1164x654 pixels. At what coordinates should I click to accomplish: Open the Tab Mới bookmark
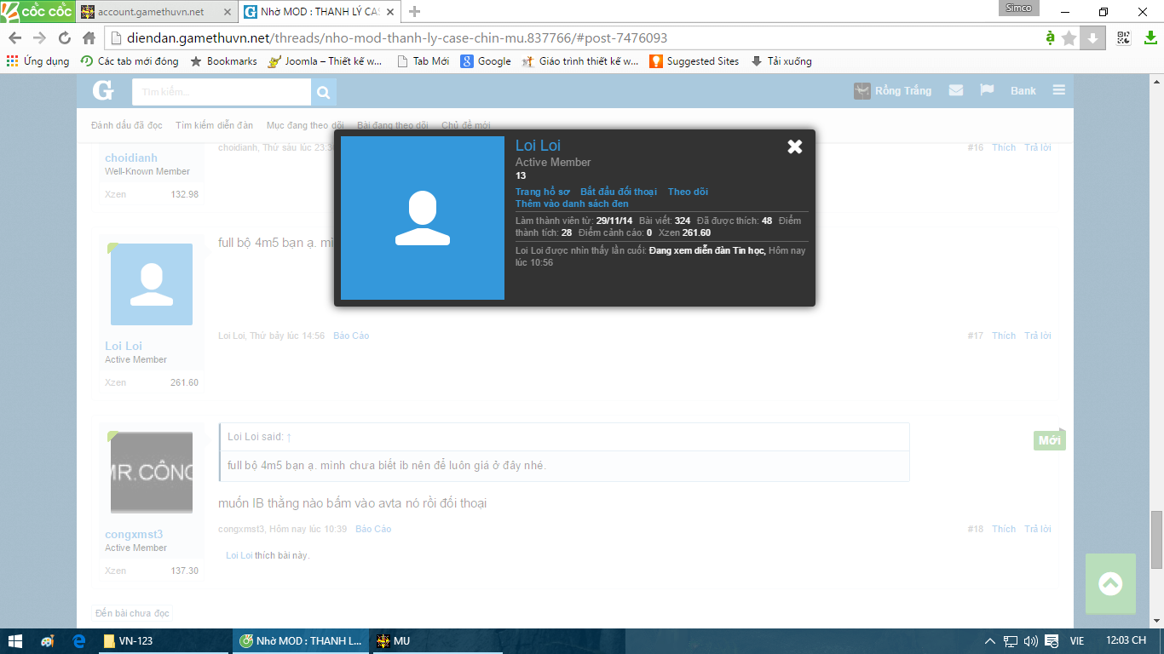coord(424,61)
